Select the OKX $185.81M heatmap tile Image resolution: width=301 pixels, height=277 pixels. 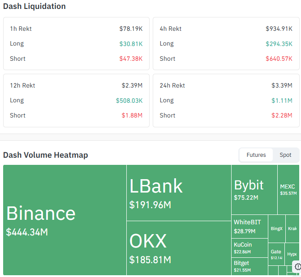click(179, 248)
